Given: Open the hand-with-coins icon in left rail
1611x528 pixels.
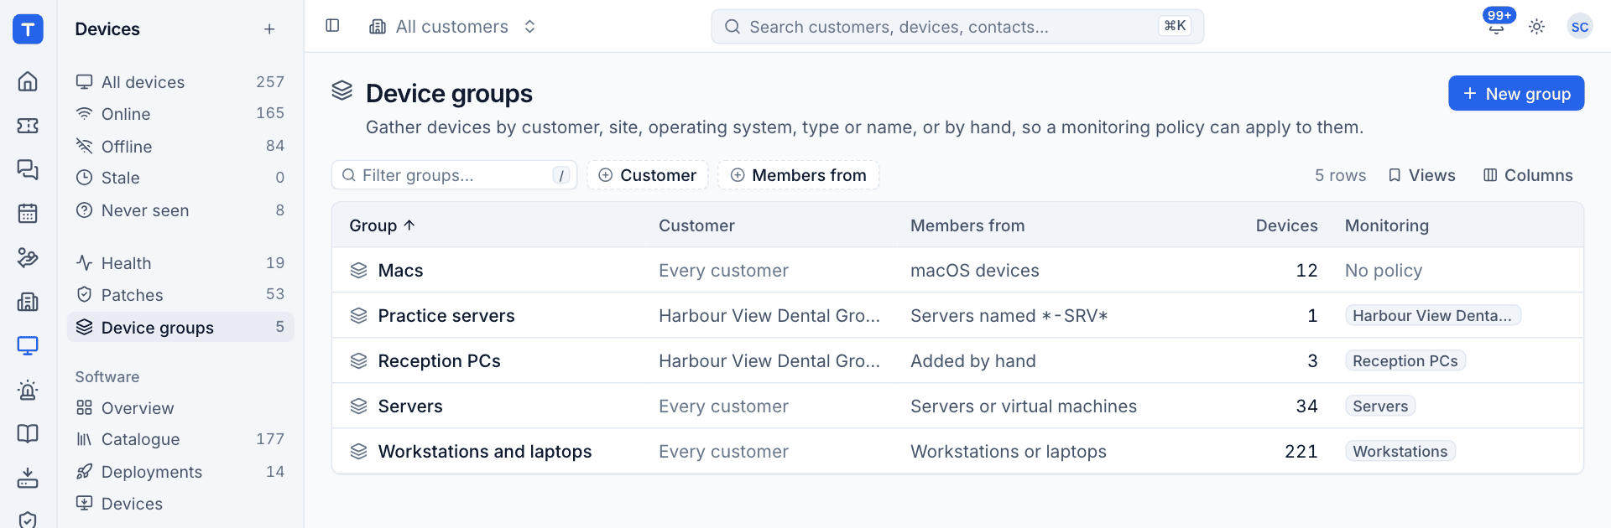Looking at the screenshot, I should tap(28, 257).
